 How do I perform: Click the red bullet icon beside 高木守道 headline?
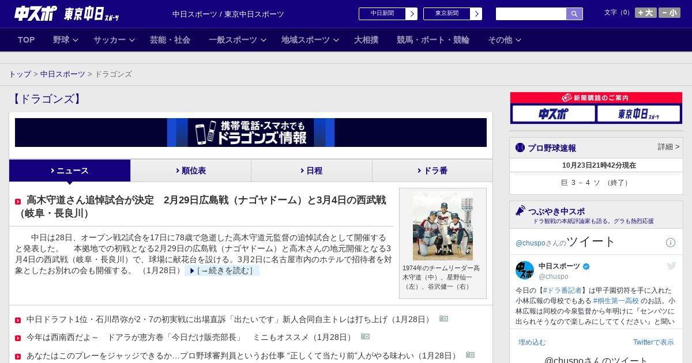pyautogui.click(x=18, y=202)
